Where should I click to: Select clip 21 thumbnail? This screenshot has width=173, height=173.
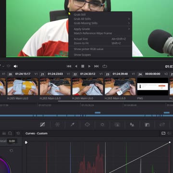click(x=55, y=86)
